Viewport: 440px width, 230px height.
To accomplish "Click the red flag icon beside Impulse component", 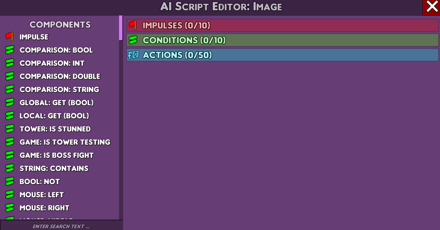I will [10, 37].
